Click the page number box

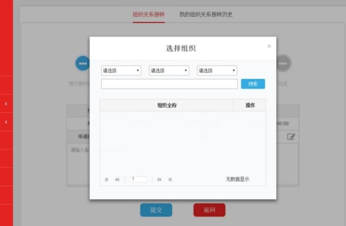tap(138, 179)
